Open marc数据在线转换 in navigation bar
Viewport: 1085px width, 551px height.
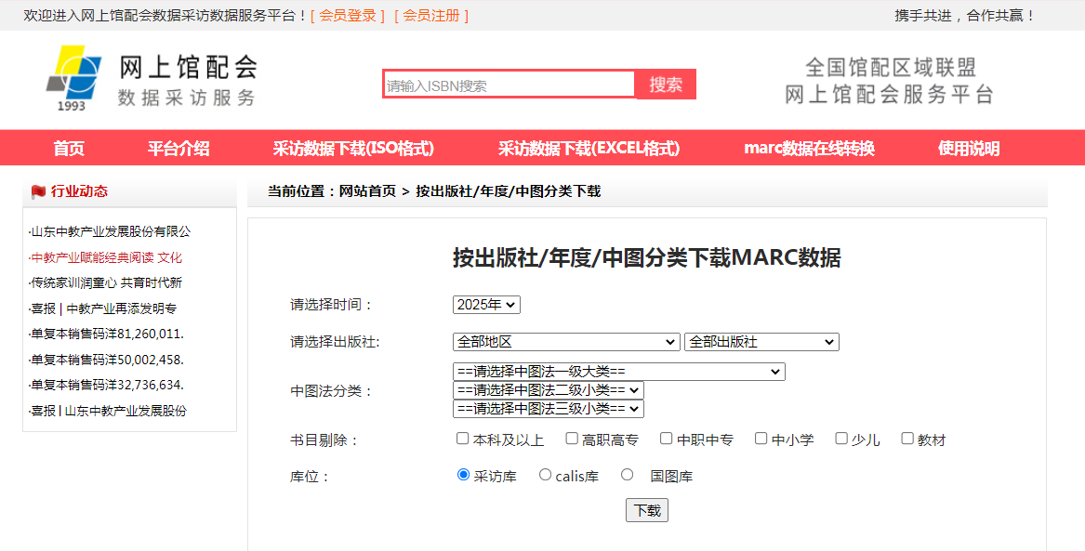tap(809, 149)
